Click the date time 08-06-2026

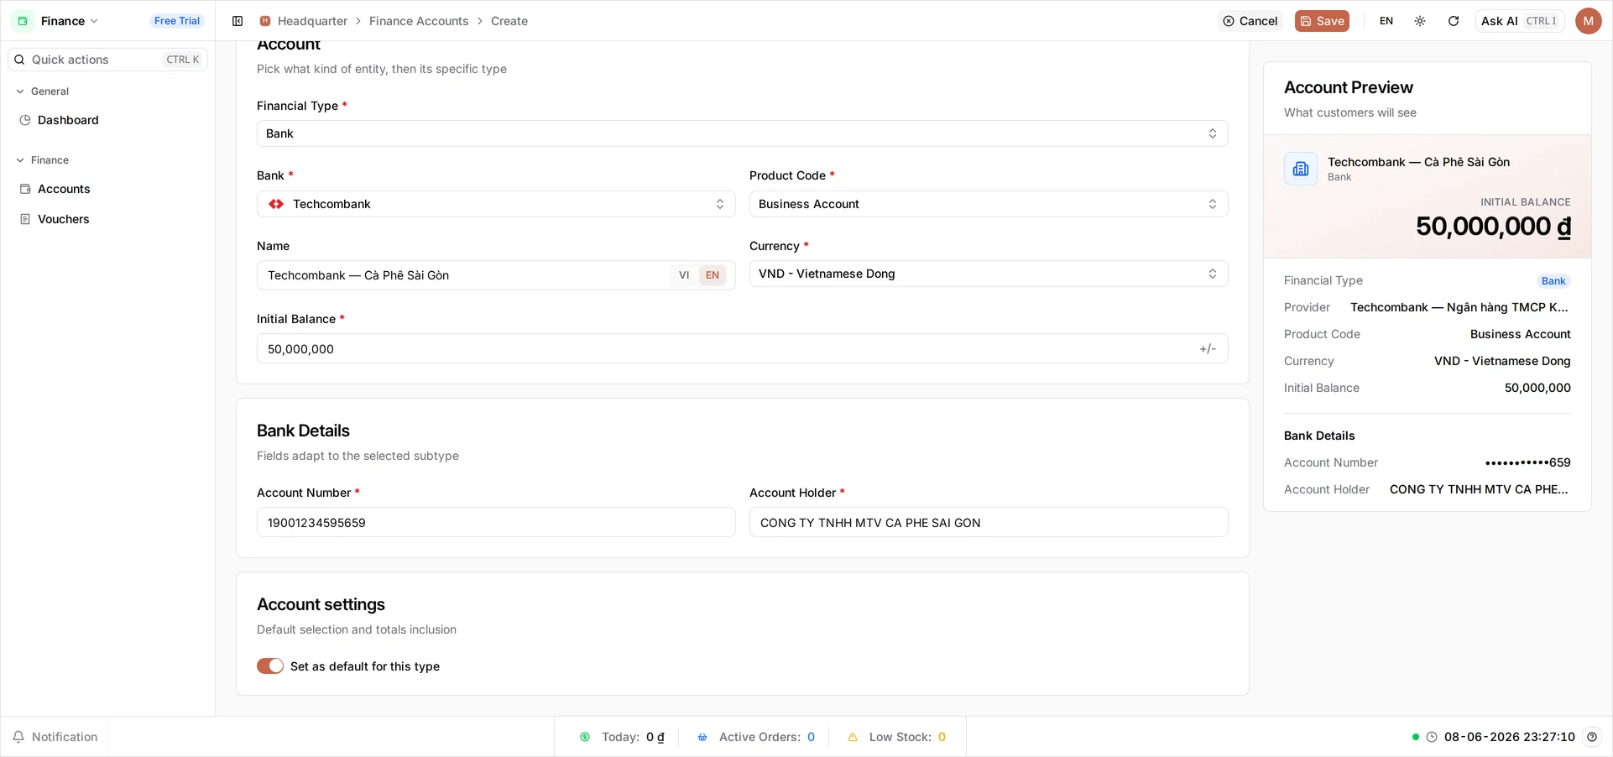[1509, 737]
